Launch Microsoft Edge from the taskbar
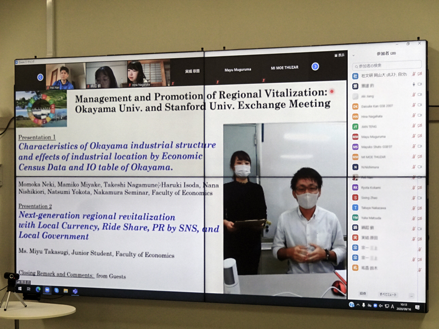 (x=38, y=290)
